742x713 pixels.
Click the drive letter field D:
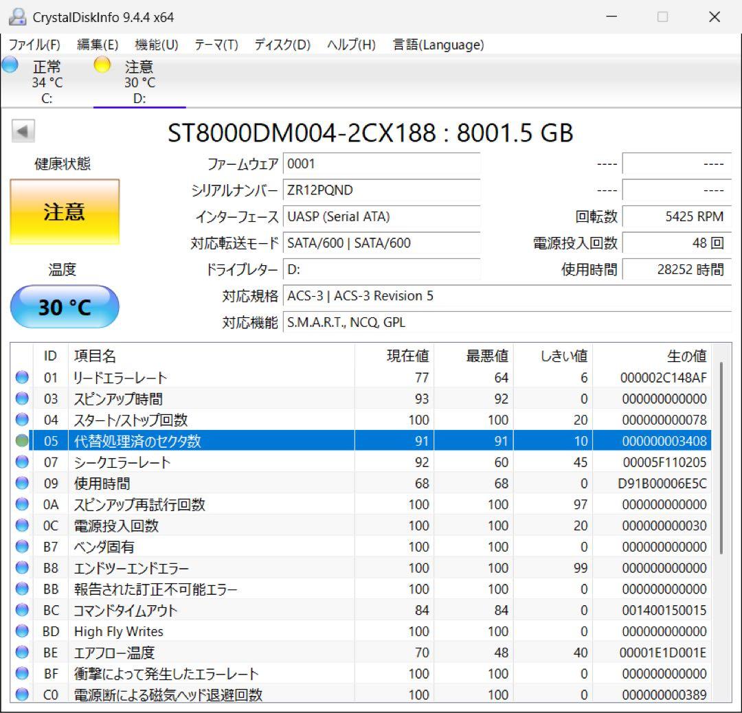pyautogui.click(x=381, y=270)
